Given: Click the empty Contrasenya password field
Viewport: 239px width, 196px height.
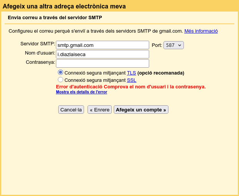Looking at the screenshot, I should [x=102, y=63].
